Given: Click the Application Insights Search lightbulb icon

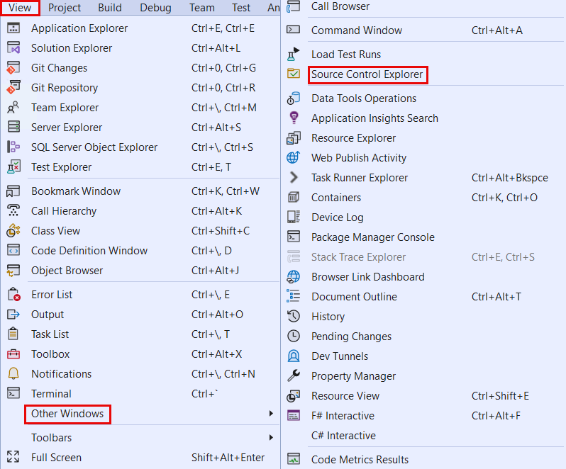Looking at the screenshot, I should tap(294, 118).
